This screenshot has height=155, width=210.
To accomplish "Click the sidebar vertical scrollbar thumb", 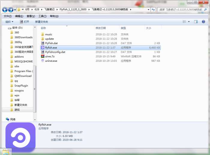I will [35, 89].
